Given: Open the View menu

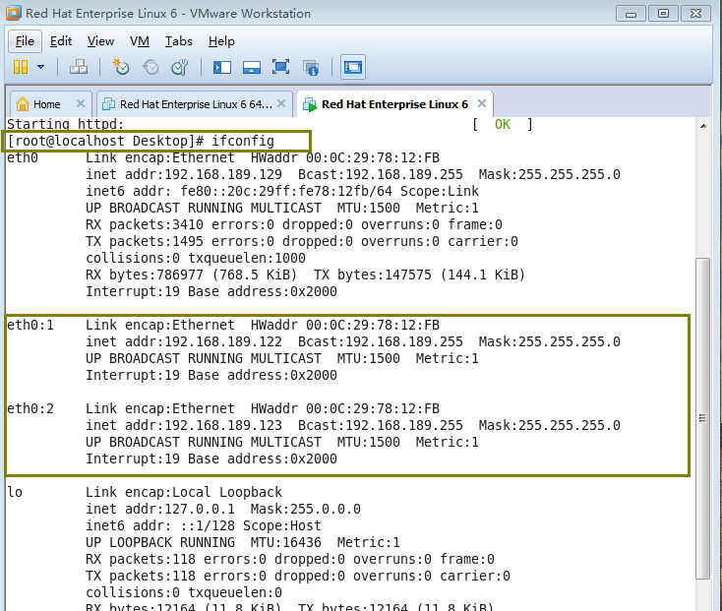Looking at the screenshot, I should pyautogui.click(x=100, y=41).
